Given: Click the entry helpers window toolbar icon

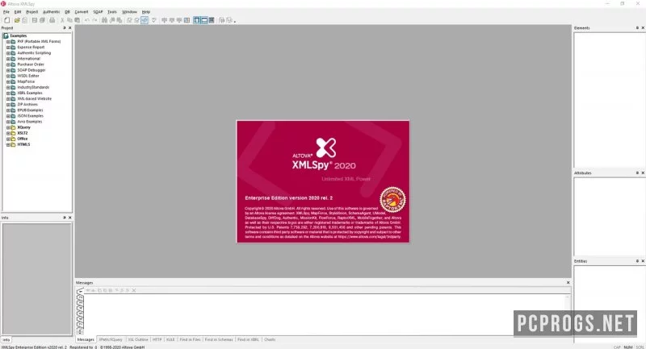Looking at the screenshot, I should click(x=212, y=20).
